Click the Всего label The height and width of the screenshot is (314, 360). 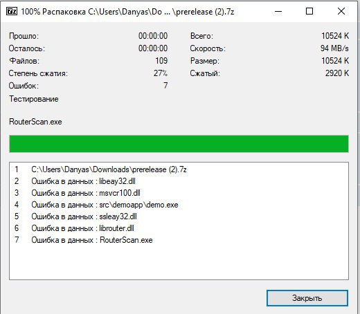pyautogui.click(x=201, y=36)
